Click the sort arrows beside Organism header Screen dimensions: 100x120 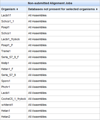(17, 9)
